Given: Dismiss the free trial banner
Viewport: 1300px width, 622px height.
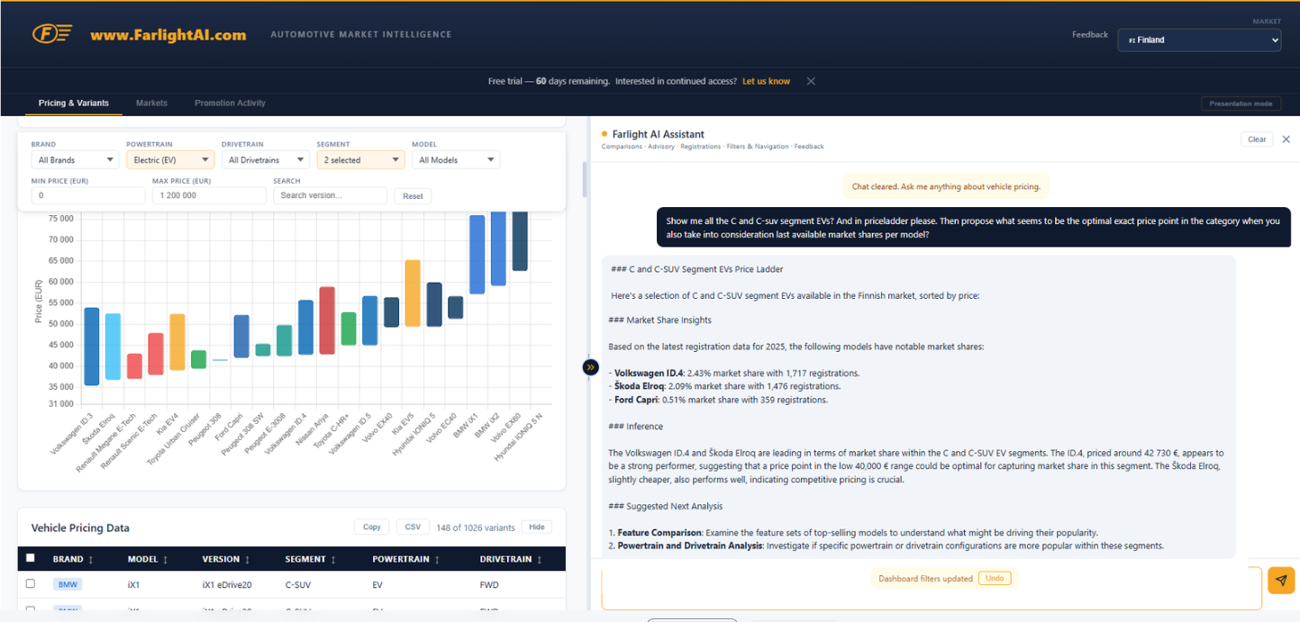Looking at the screenshot, I should [811, 81].
